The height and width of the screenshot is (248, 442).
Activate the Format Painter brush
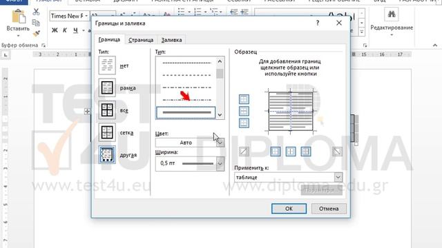36,34
